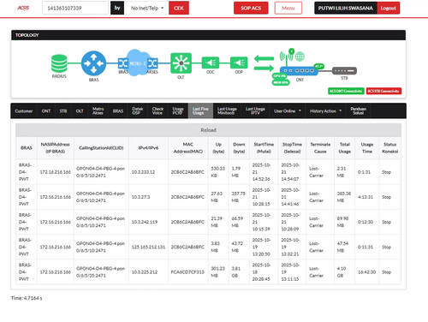Open the Panduan Solusi tab
The height and width of the screenshot is (322, 428).
tap(359, 111)
